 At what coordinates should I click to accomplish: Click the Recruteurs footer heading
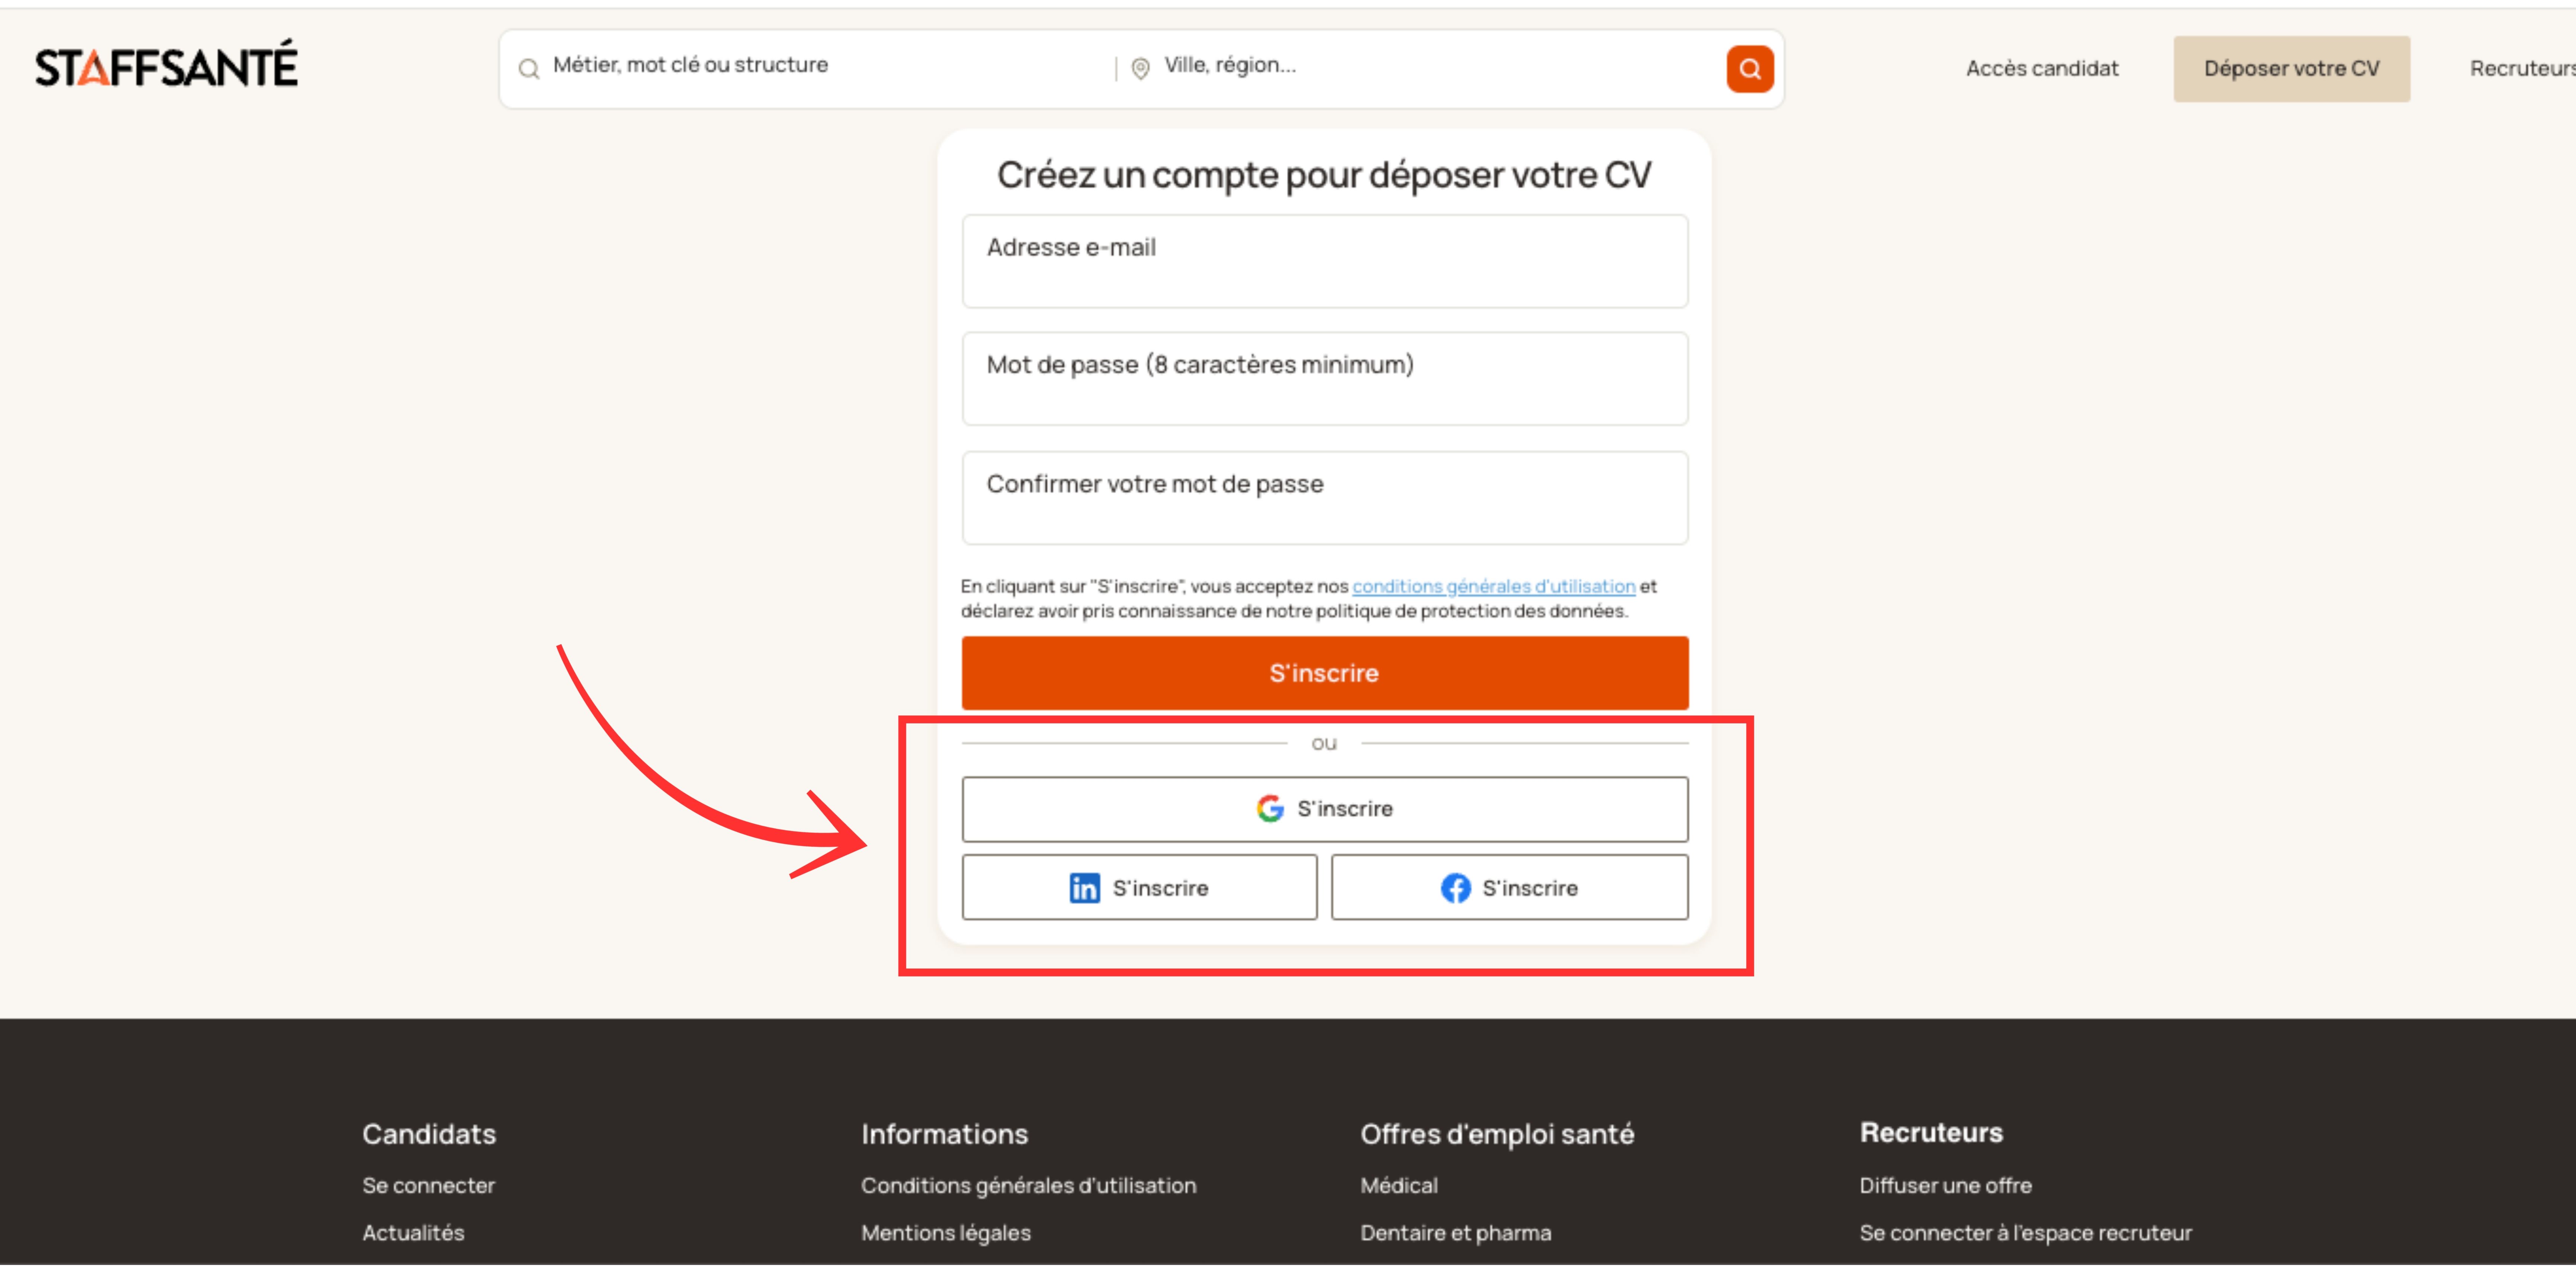point(1931,1133)
